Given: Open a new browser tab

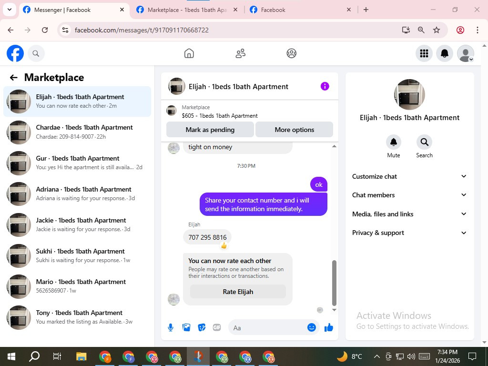Looking at the screenshot, I should pos(366,10).
